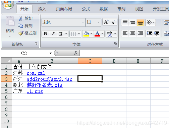Toggle bottom align (highlighted)

click(x=140, y=22)
